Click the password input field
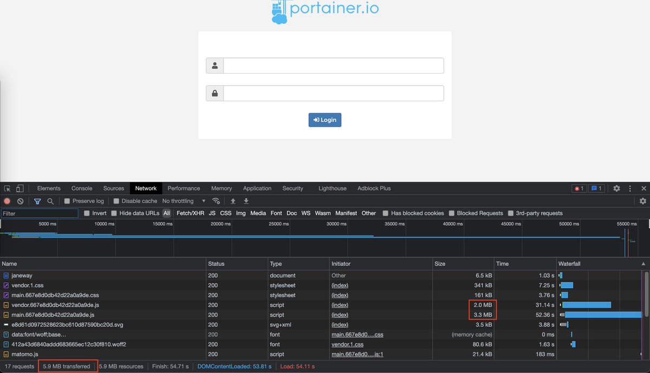The height and width of the screenshot is (373, 650). point(334,93)
